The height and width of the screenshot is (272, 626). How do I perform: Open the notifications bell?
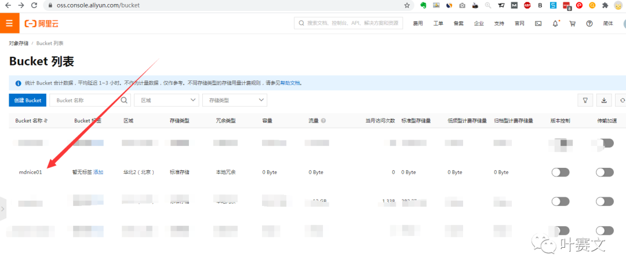point(555,24)
